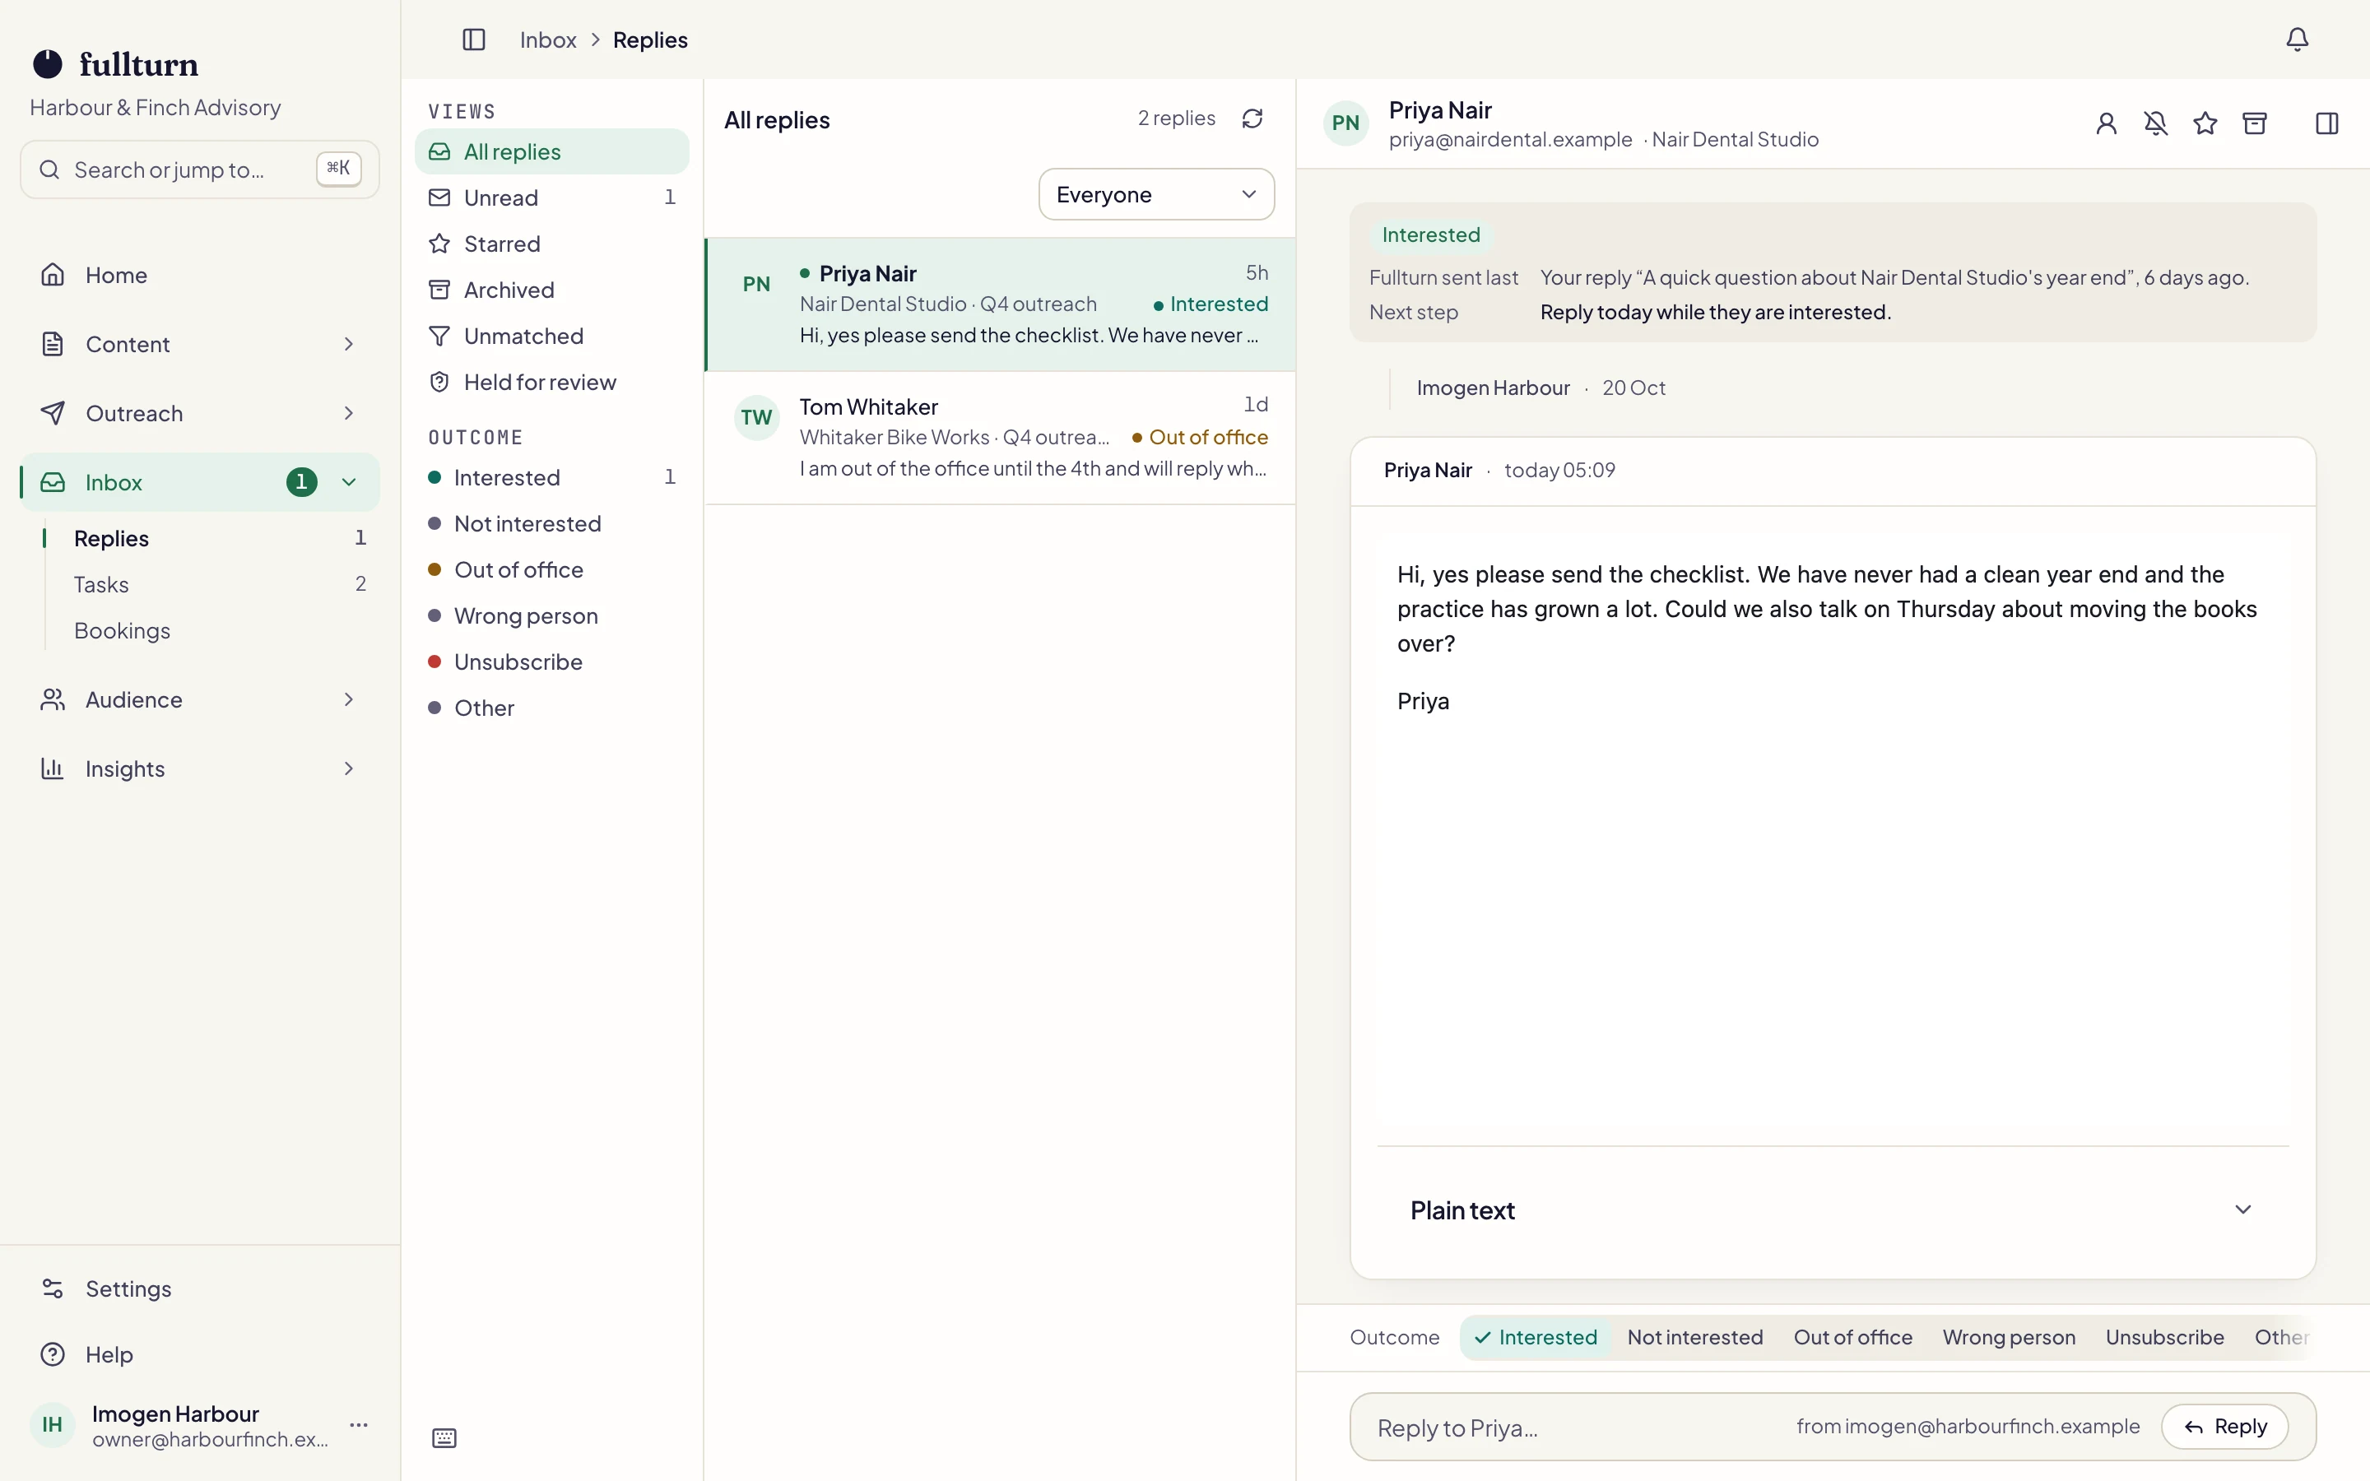Go to Home in sidebar

click(x=200, y=276)
